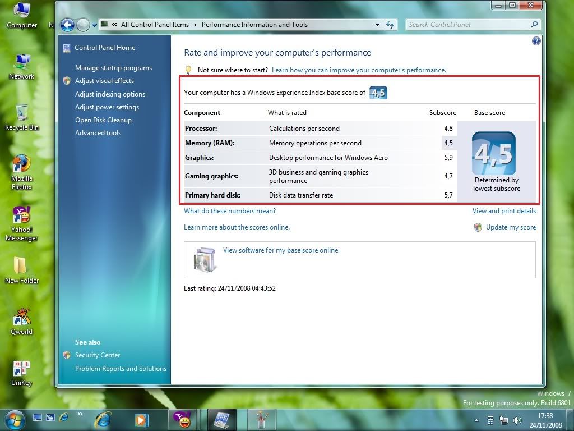Screen dimensions: 574x431
Task: Select the UniKey desktop shortcut
Action: (x=22, y=373)
